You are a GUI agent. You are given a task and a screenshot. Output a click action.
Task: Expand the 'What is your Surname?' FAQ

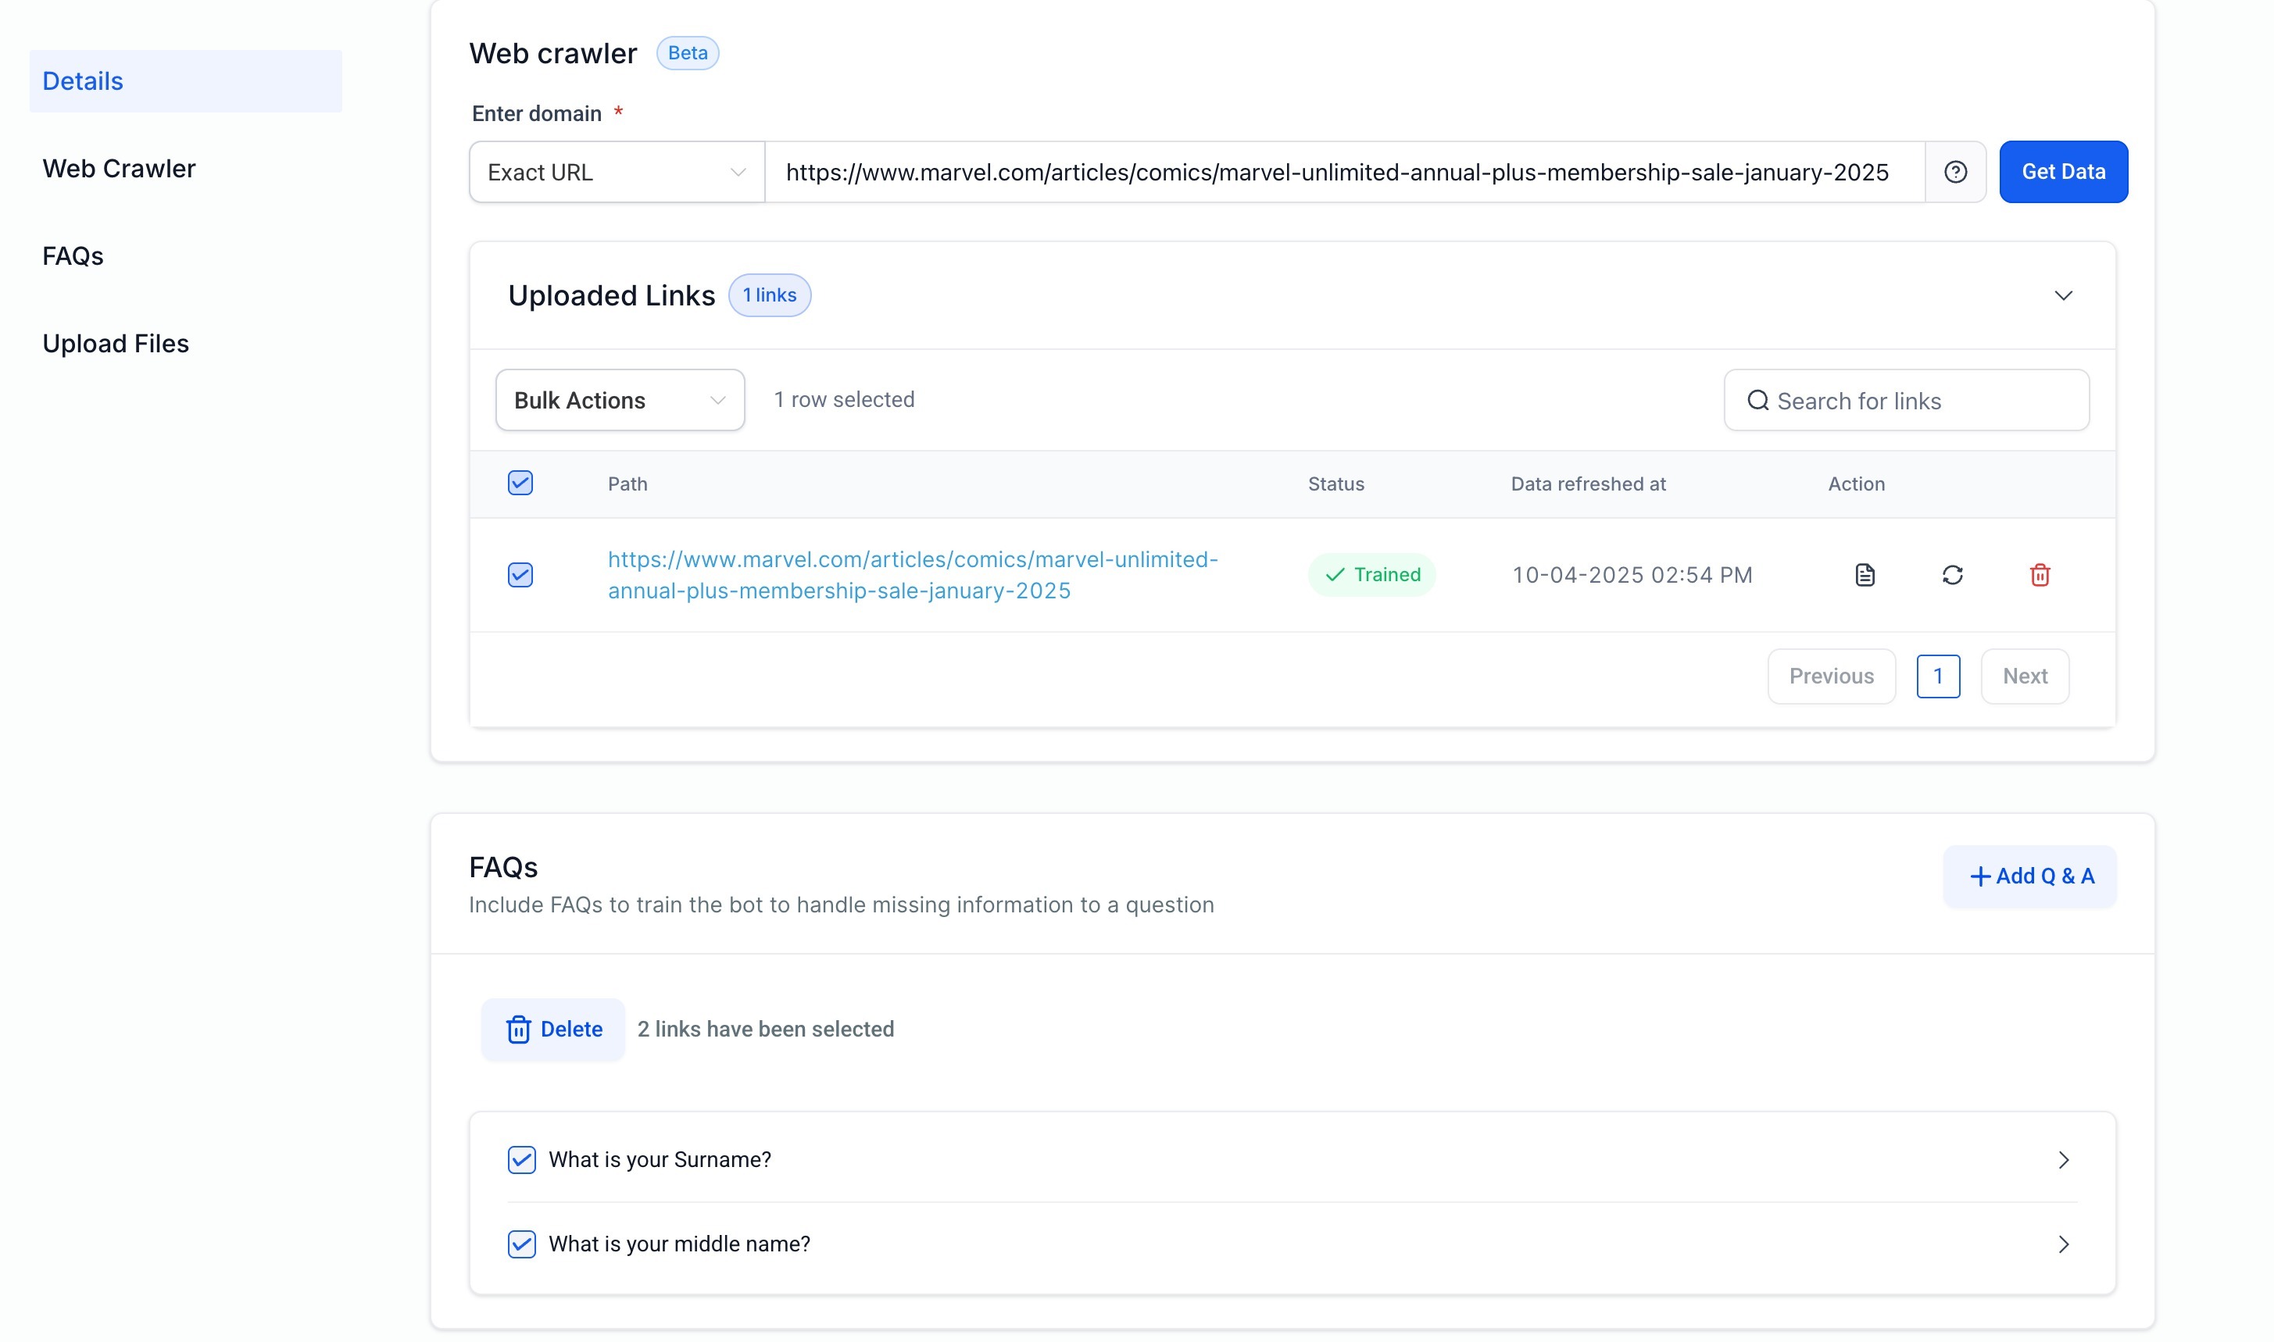point(2062,1159)
